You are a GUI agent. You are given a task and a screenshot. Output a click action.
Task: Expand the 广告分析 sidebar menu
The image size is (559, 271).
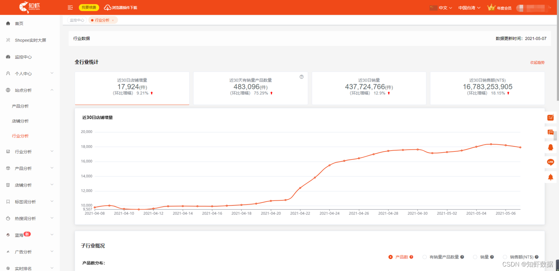pos(52,252)
